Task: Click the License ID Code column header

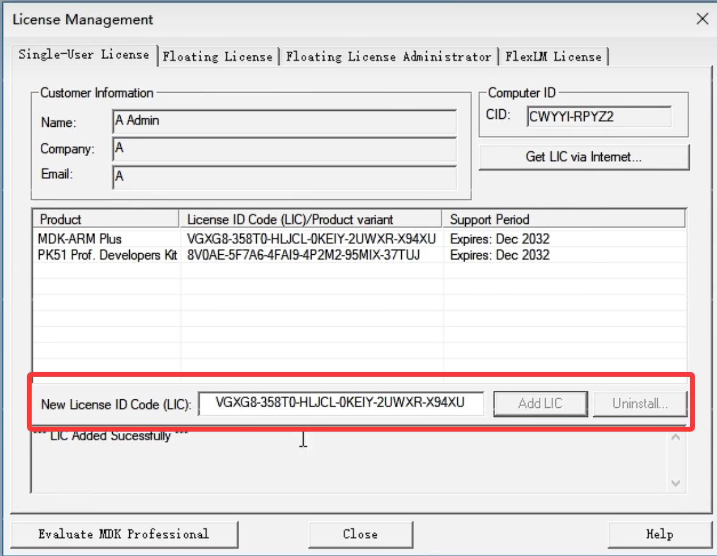Action: [310, 219]
